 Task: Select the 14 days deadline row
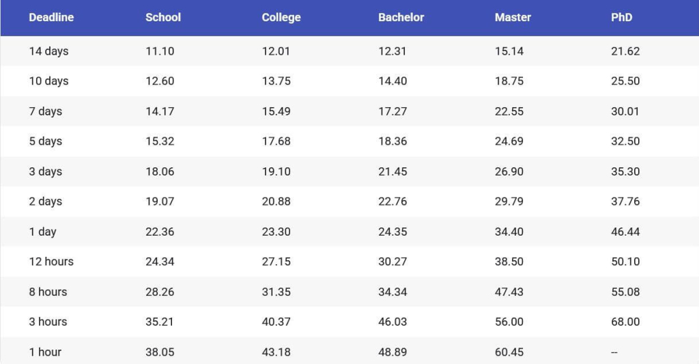click(x=48, y=51)
